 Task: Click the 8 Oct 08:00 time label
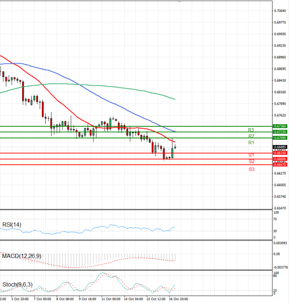pyautogui.click(x=65, y=299)
